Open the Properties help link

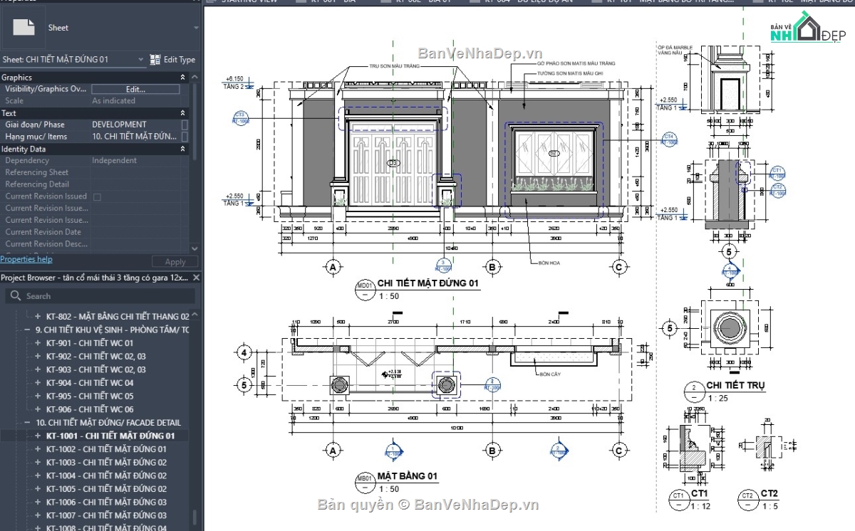coord(26,260)
